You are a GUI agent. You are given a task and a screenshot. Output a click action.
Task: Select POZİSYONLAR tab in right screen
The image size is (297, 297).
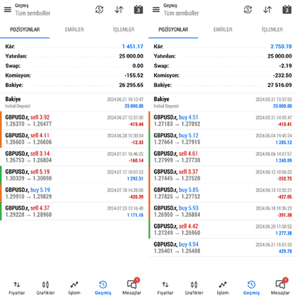(173, 30)
